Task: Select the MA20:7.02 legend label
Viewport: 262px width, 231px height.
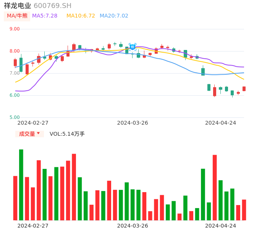Action: [114, 16]
